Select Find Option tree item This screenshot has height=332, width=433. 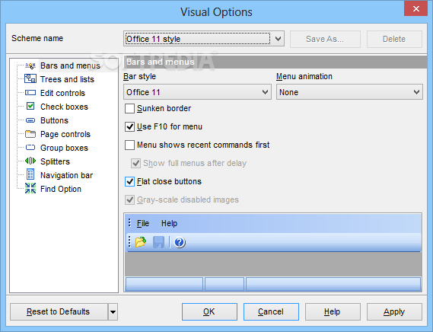(61, 189)
